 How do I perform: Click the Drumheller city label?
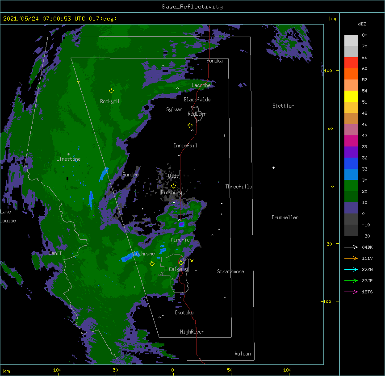(x=285, y=217)
